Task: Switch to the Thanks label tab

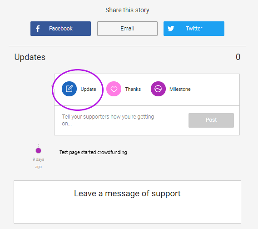Action: pyautogui.click(x=133, y=89)
